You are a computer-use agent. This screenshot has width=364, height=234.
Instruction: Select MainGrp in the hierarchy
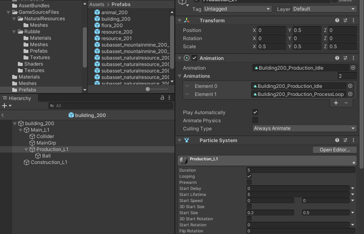(46, 143)
